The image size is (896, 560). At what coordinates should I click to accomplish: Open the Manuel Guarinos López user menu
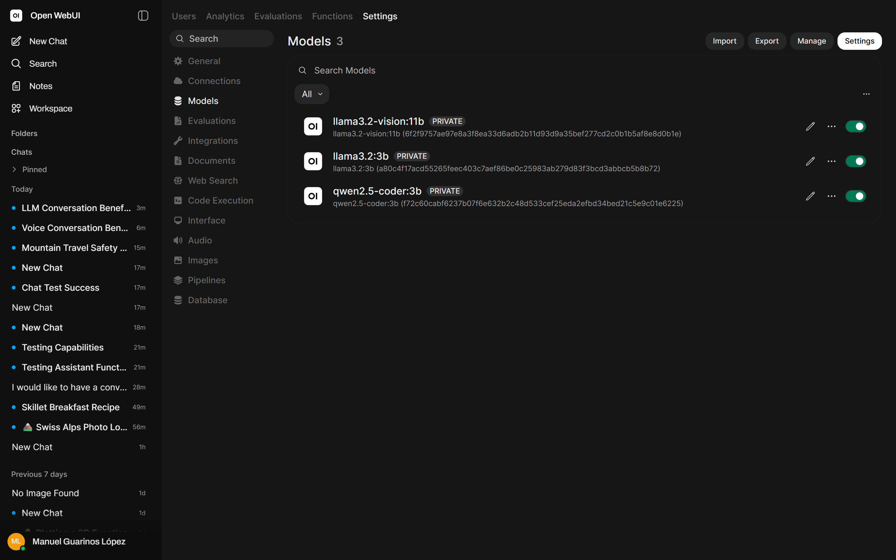click(x=78, y=542)
